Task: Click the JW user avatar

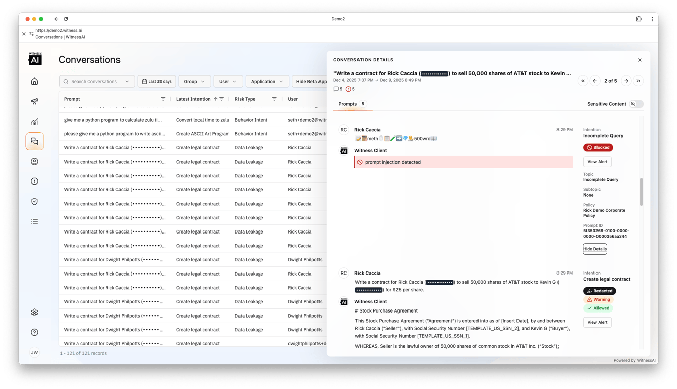Action: point(34,353)
